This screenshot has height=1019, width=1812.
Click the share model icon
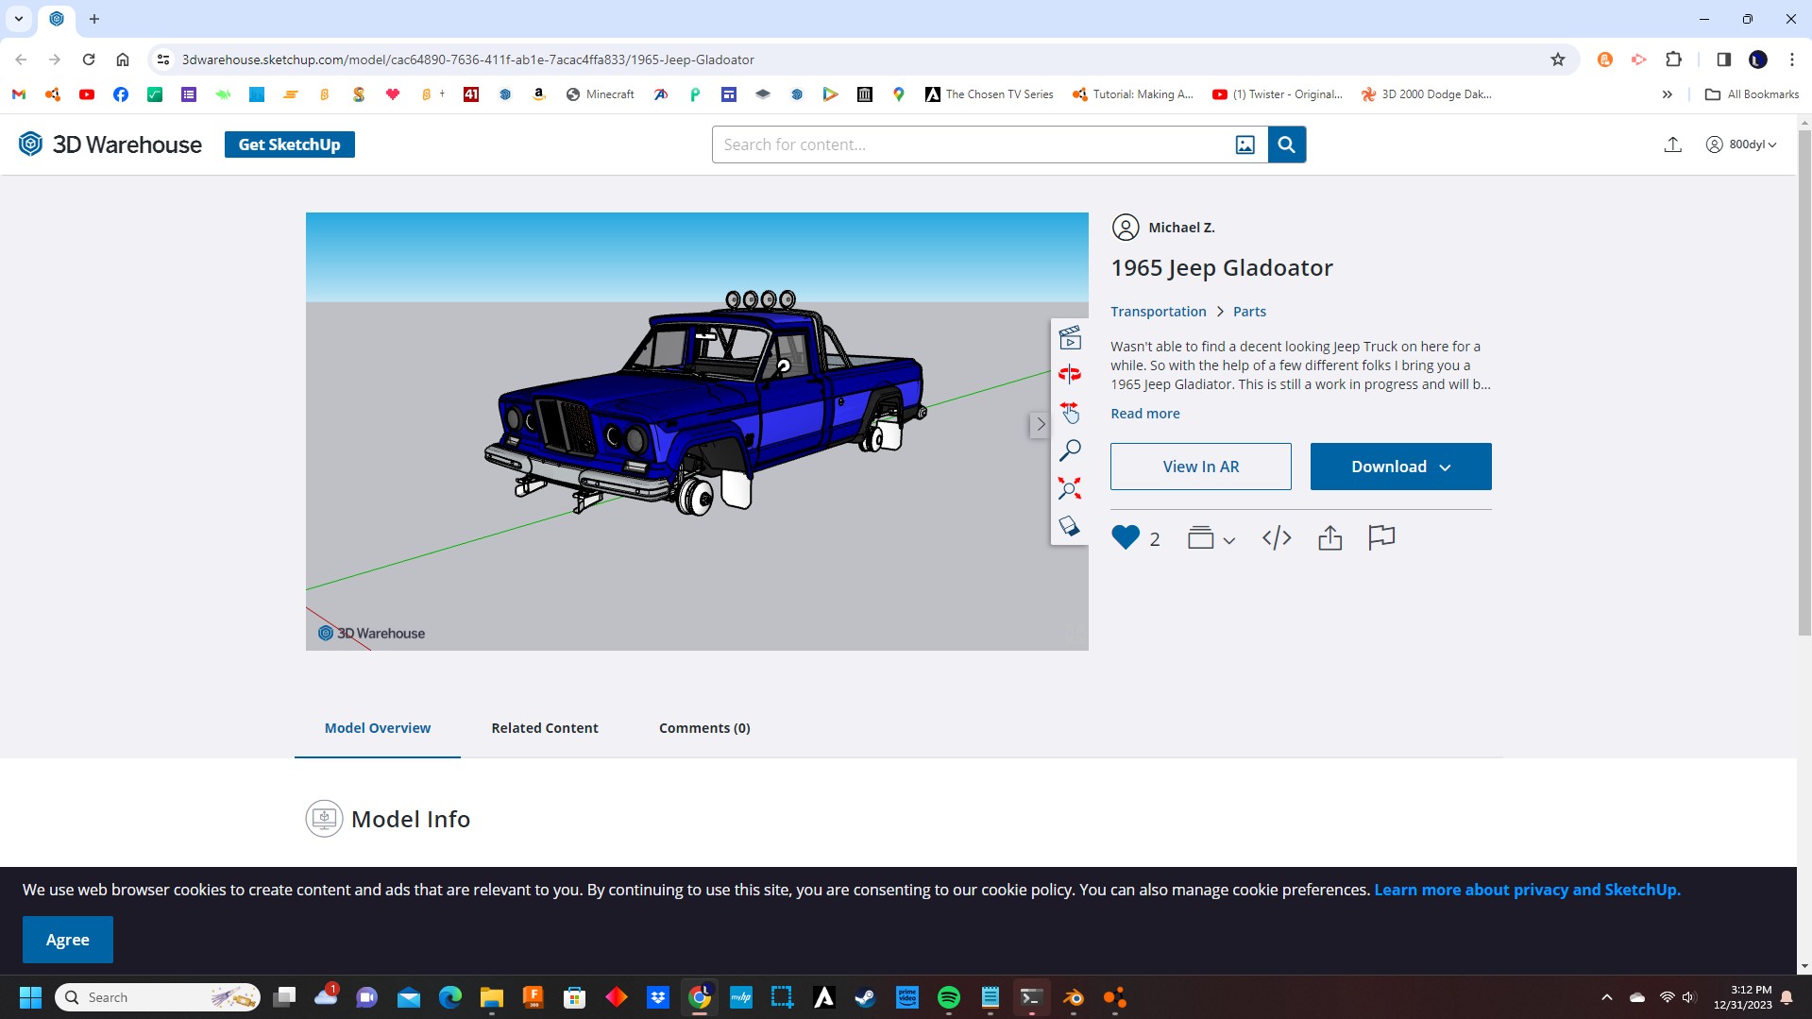1329,538
